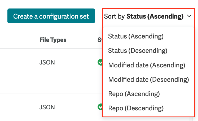Select the "Repo (Ascending)" option
This screenshot has height=121, width=198.
[134, 94]
